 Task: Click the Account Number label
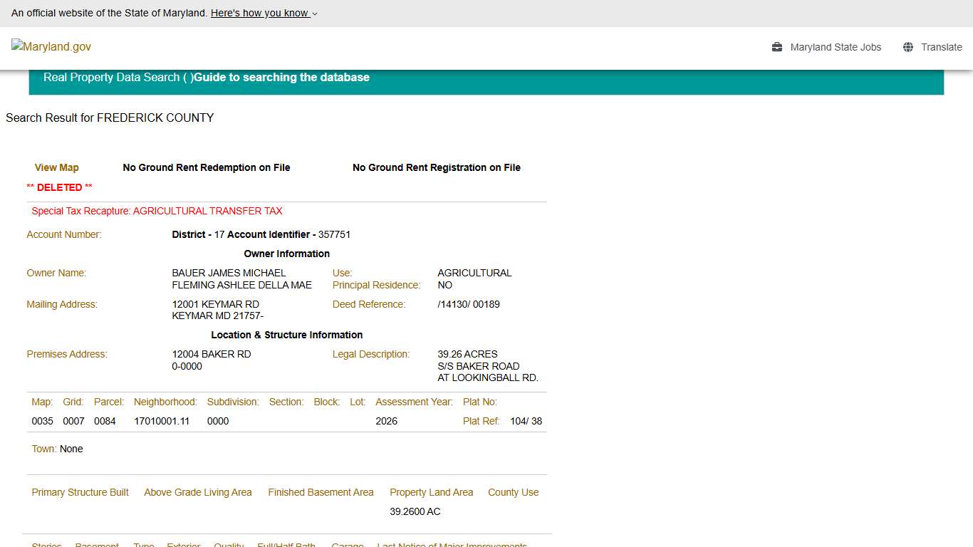coord(63,234)
